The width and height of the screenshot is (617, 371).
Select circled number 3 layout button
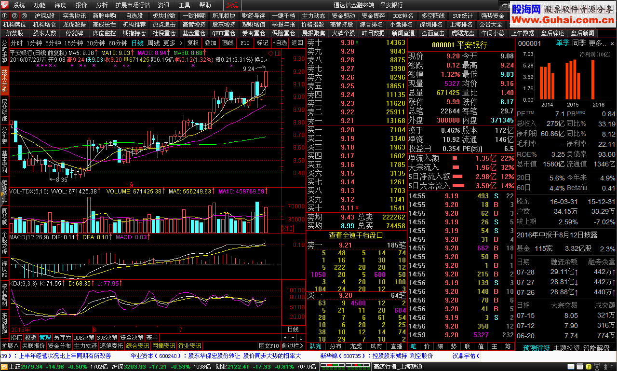[x=24, y=16]
